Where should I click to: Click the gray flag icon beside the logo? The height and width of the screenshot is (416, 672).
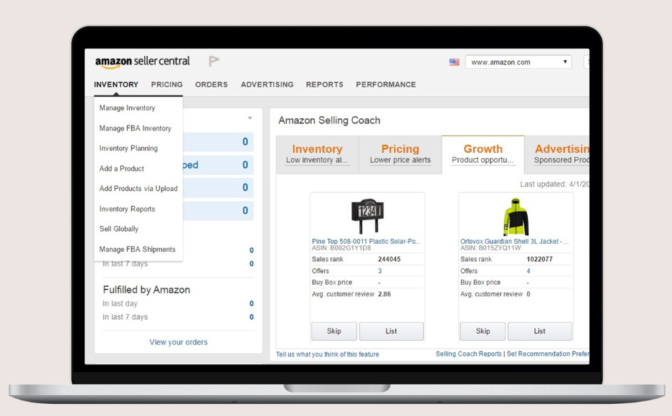[212, 61]
